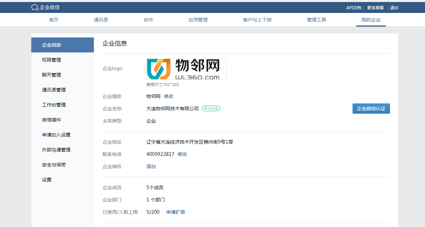Click the 5/200 usage value

tap(153, 212)
